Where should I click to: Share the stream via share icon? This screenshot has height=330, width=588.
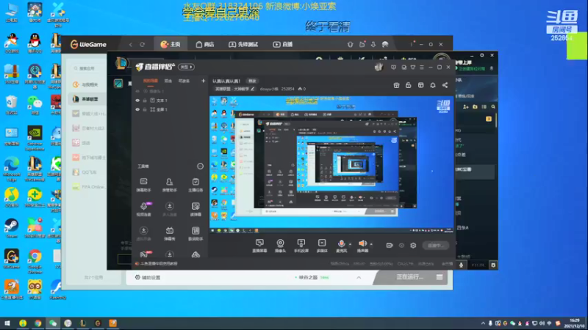click(x=445, y=85)
